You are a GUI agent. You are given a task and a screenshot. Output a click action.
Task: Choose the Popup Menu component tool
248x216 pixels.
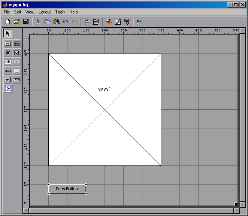click(x=17, y=79)
